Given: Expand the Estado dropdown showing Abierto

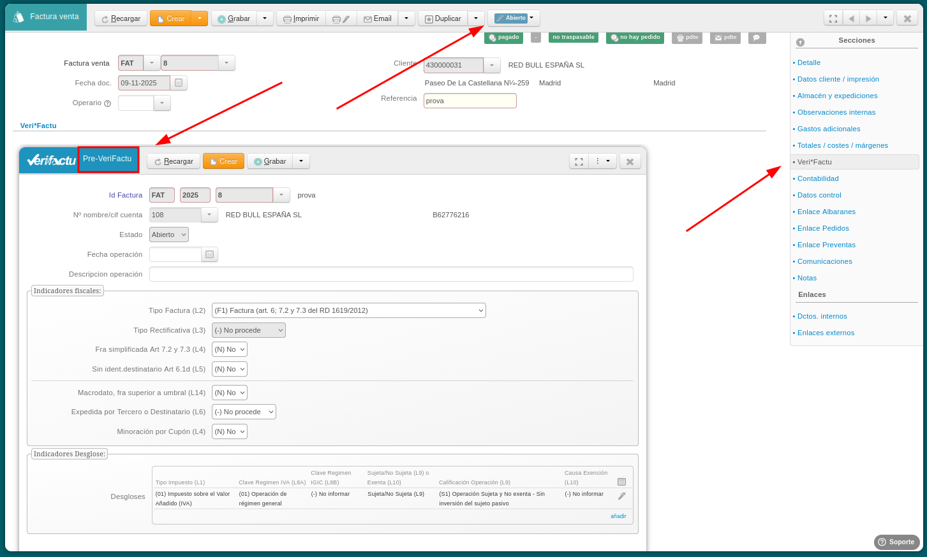Looking at the screenshot, I should [x=169, y=235].
